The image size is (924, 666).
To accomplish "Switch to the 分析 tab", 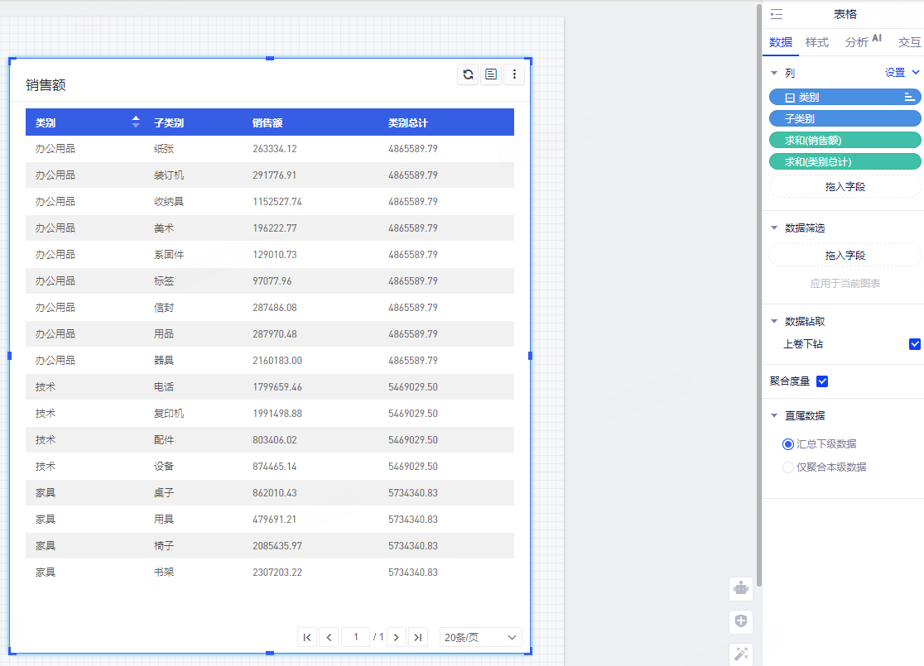I will (857, 42).
